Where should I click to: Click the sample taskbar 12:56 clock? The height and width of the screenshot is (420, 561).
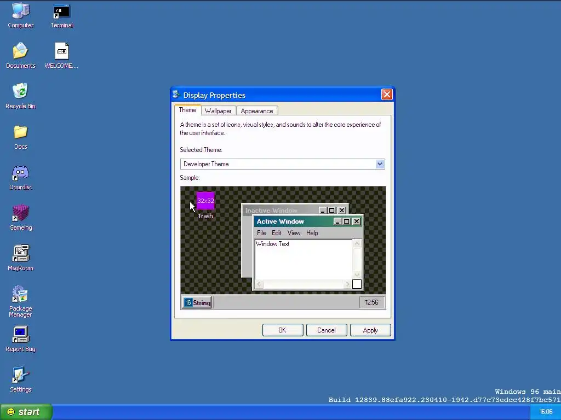[371, 302]
